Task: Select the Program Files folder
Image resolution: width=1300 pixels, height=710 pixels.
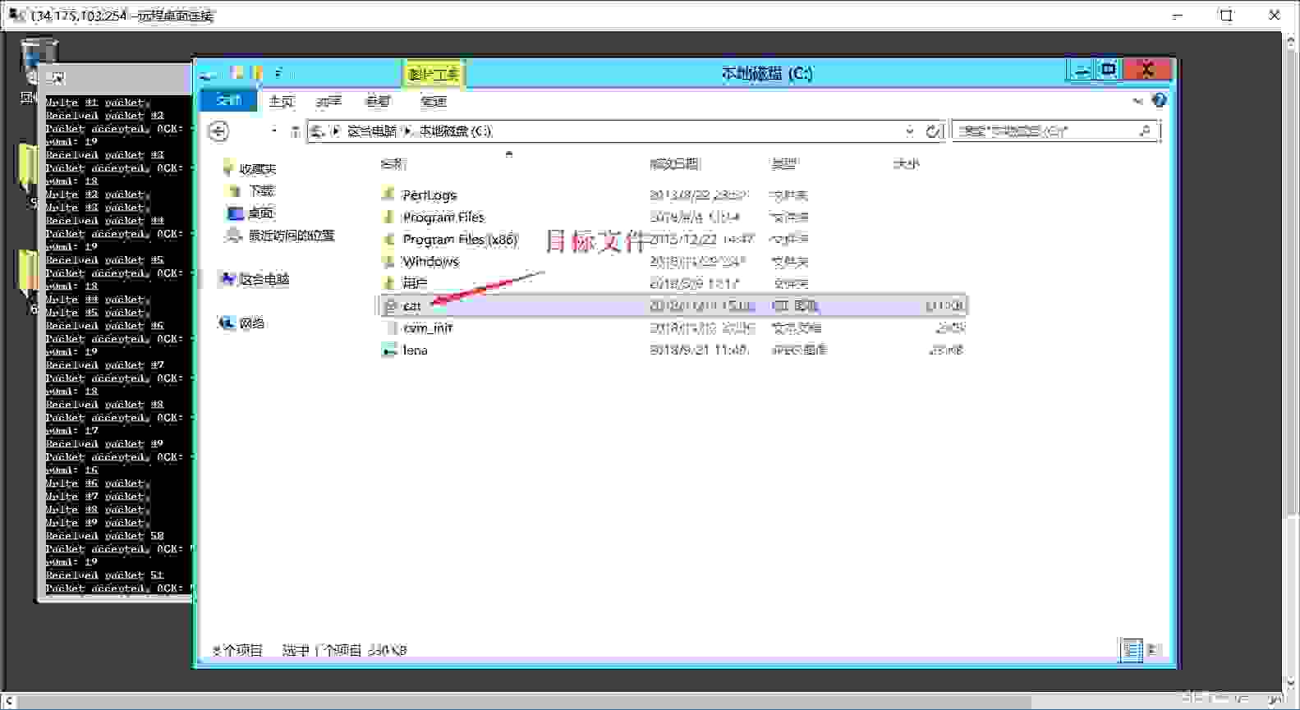Action: [x=443, y=218]
